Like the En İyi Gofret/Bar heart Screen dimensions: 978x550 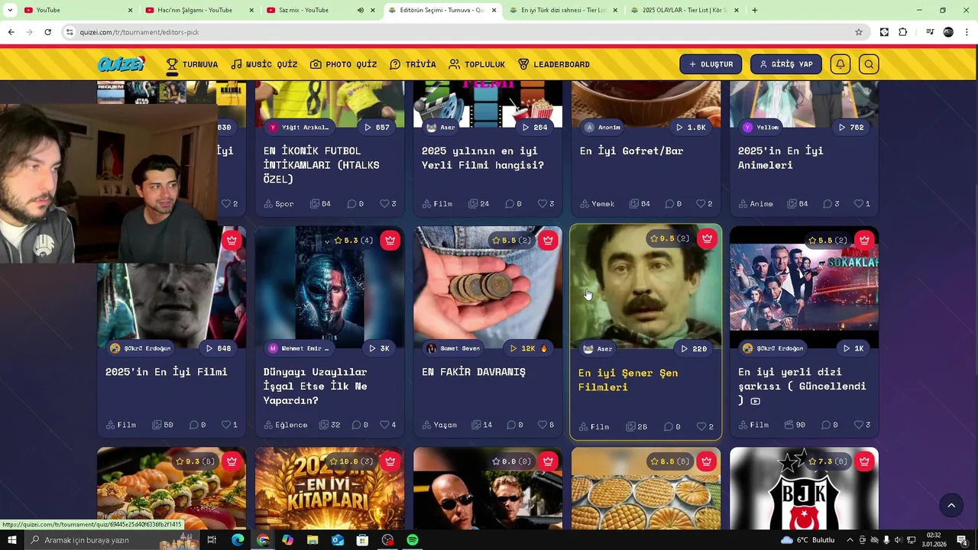pyautogui.click(x=700, y=204)
